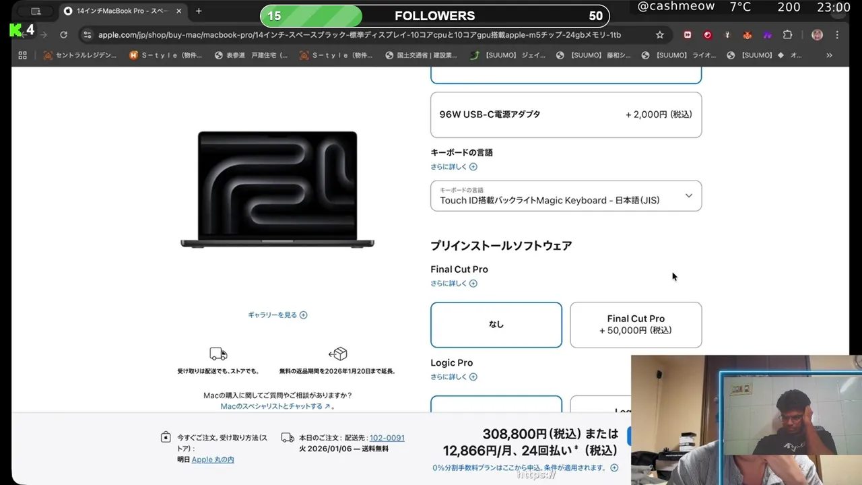Click the free returns box icon
This screenshot has width=862, height=485.
pyautogui.click(x=337, y=354)
